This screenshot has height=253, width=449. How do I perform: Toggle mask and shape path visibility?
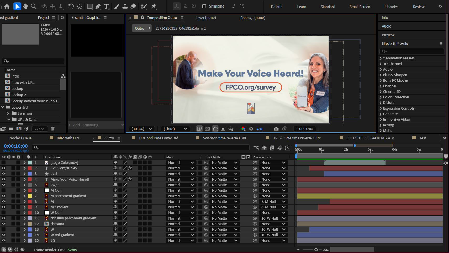click(215, 129)
